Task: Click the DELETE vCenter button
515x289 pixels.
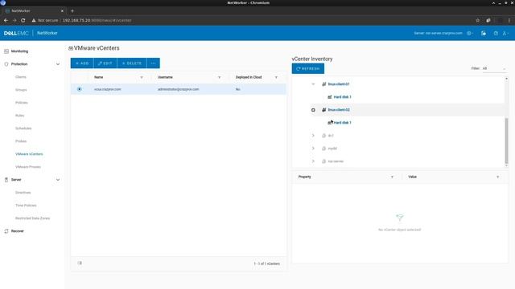Action: pos(132,63)
